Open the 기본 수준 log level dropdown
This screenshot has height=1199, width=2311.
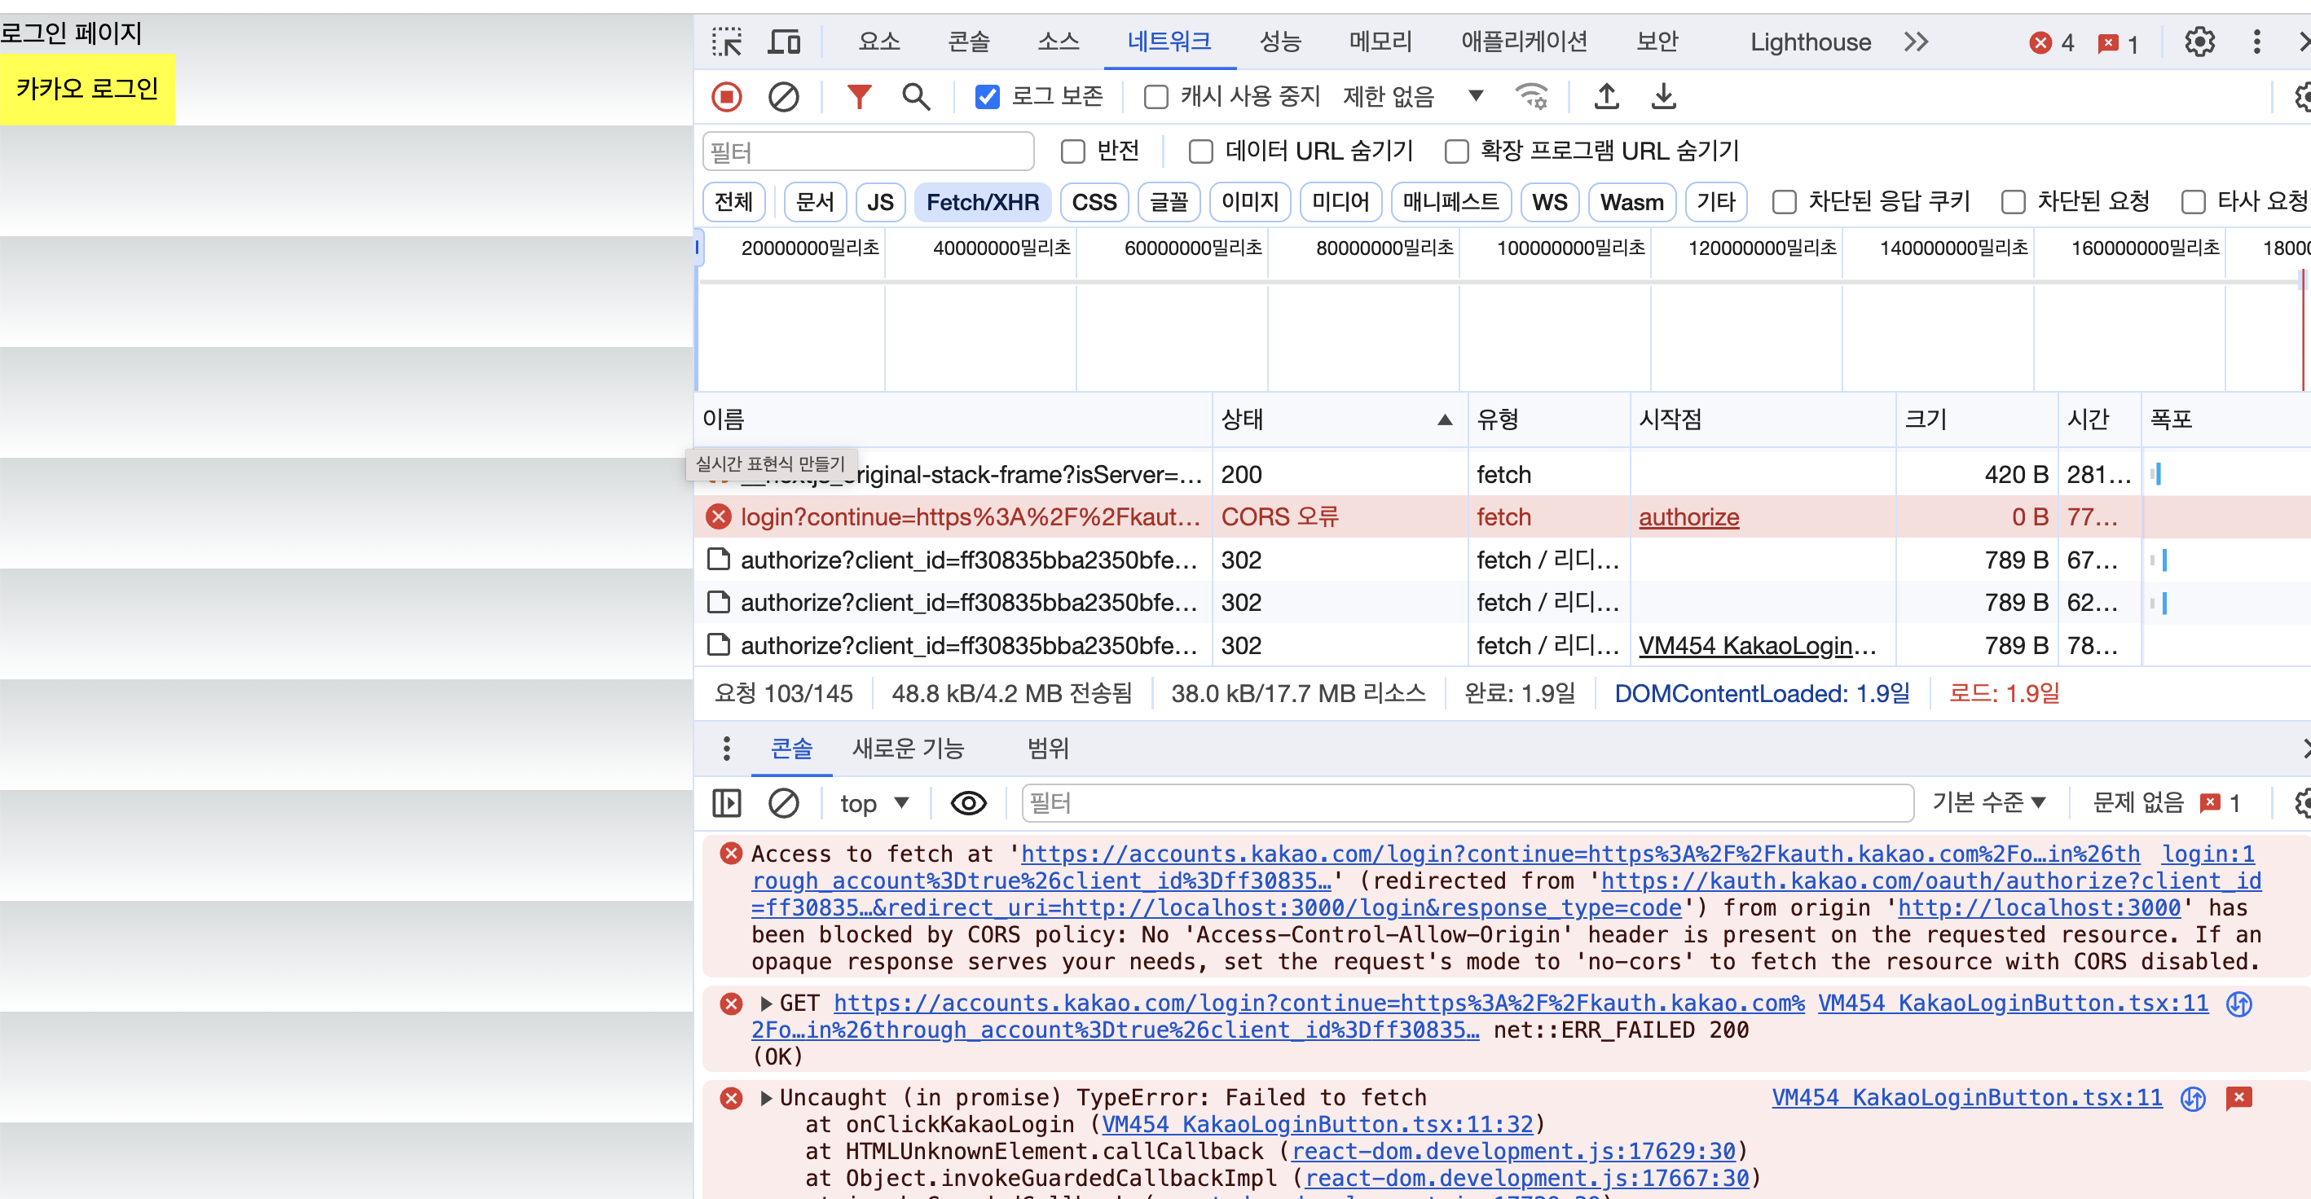(1988, 802)
